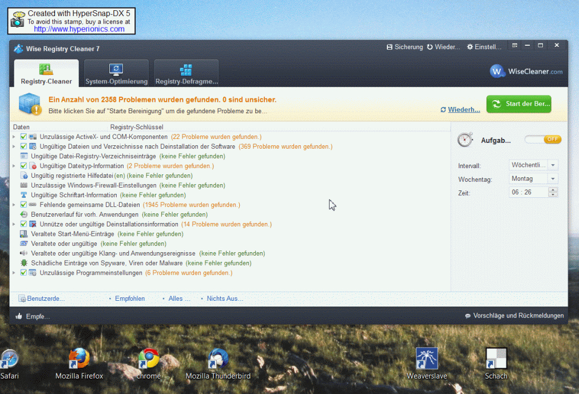Image resolution: width=579 pixels, height=394 pixels.
Task: Open the Registry-Cleaner tab
Action: click(x=46, y=73)
